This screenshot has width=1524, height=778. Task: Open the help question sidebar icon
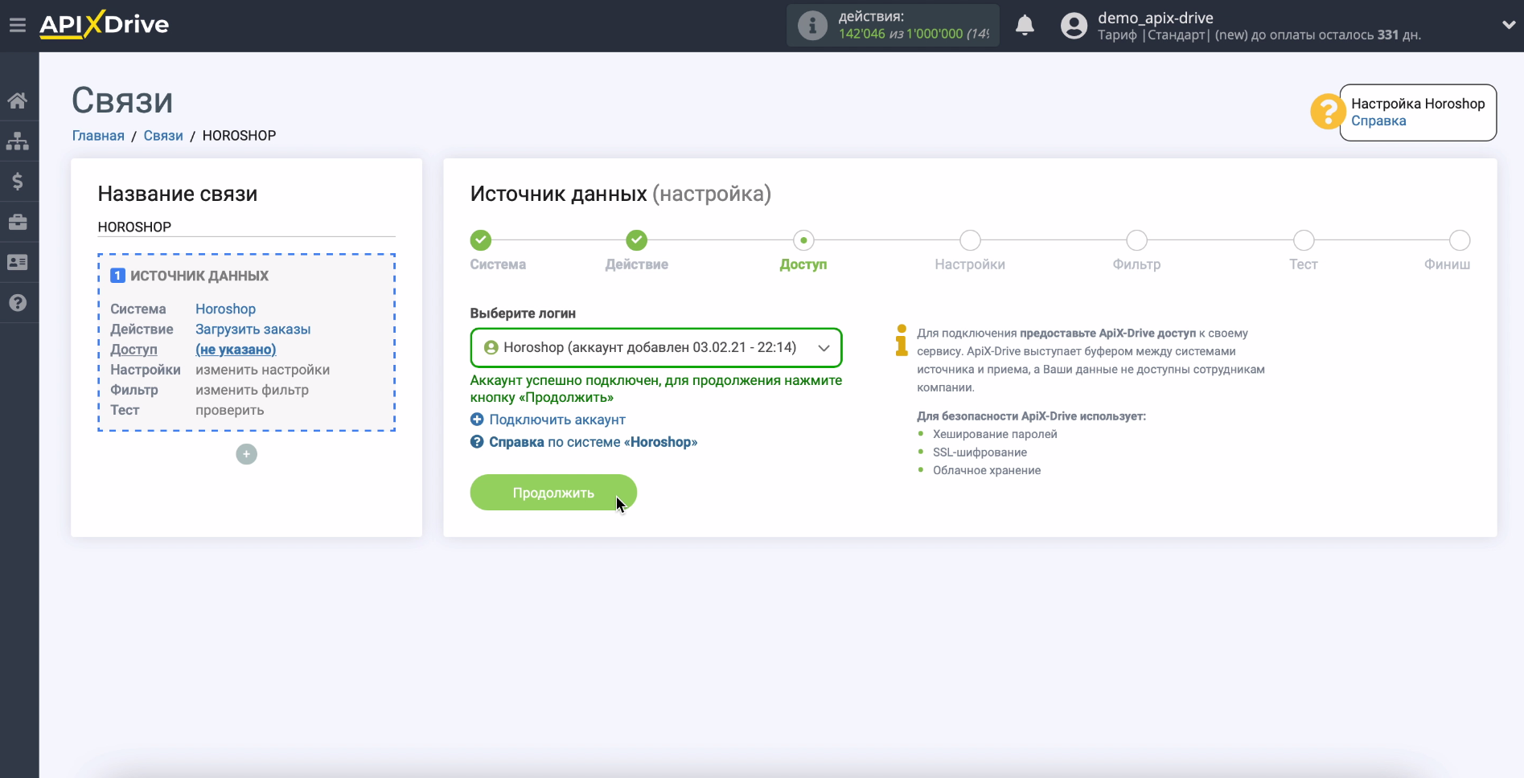[x=18, y=303]
